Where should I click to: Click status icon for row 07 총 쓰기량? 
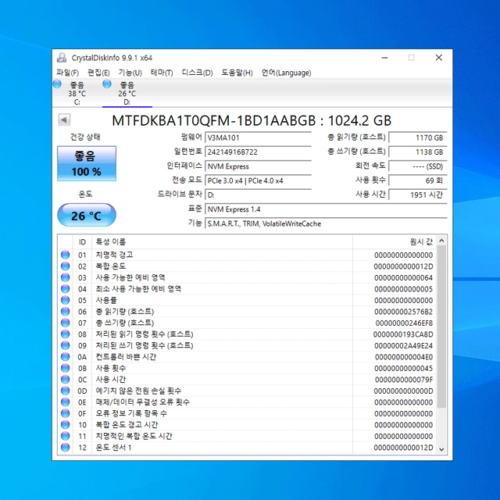tap(66, 323)
